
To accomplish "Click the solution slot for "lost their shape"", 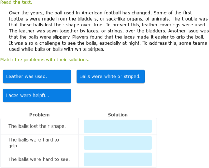I will tap(118, 126).
